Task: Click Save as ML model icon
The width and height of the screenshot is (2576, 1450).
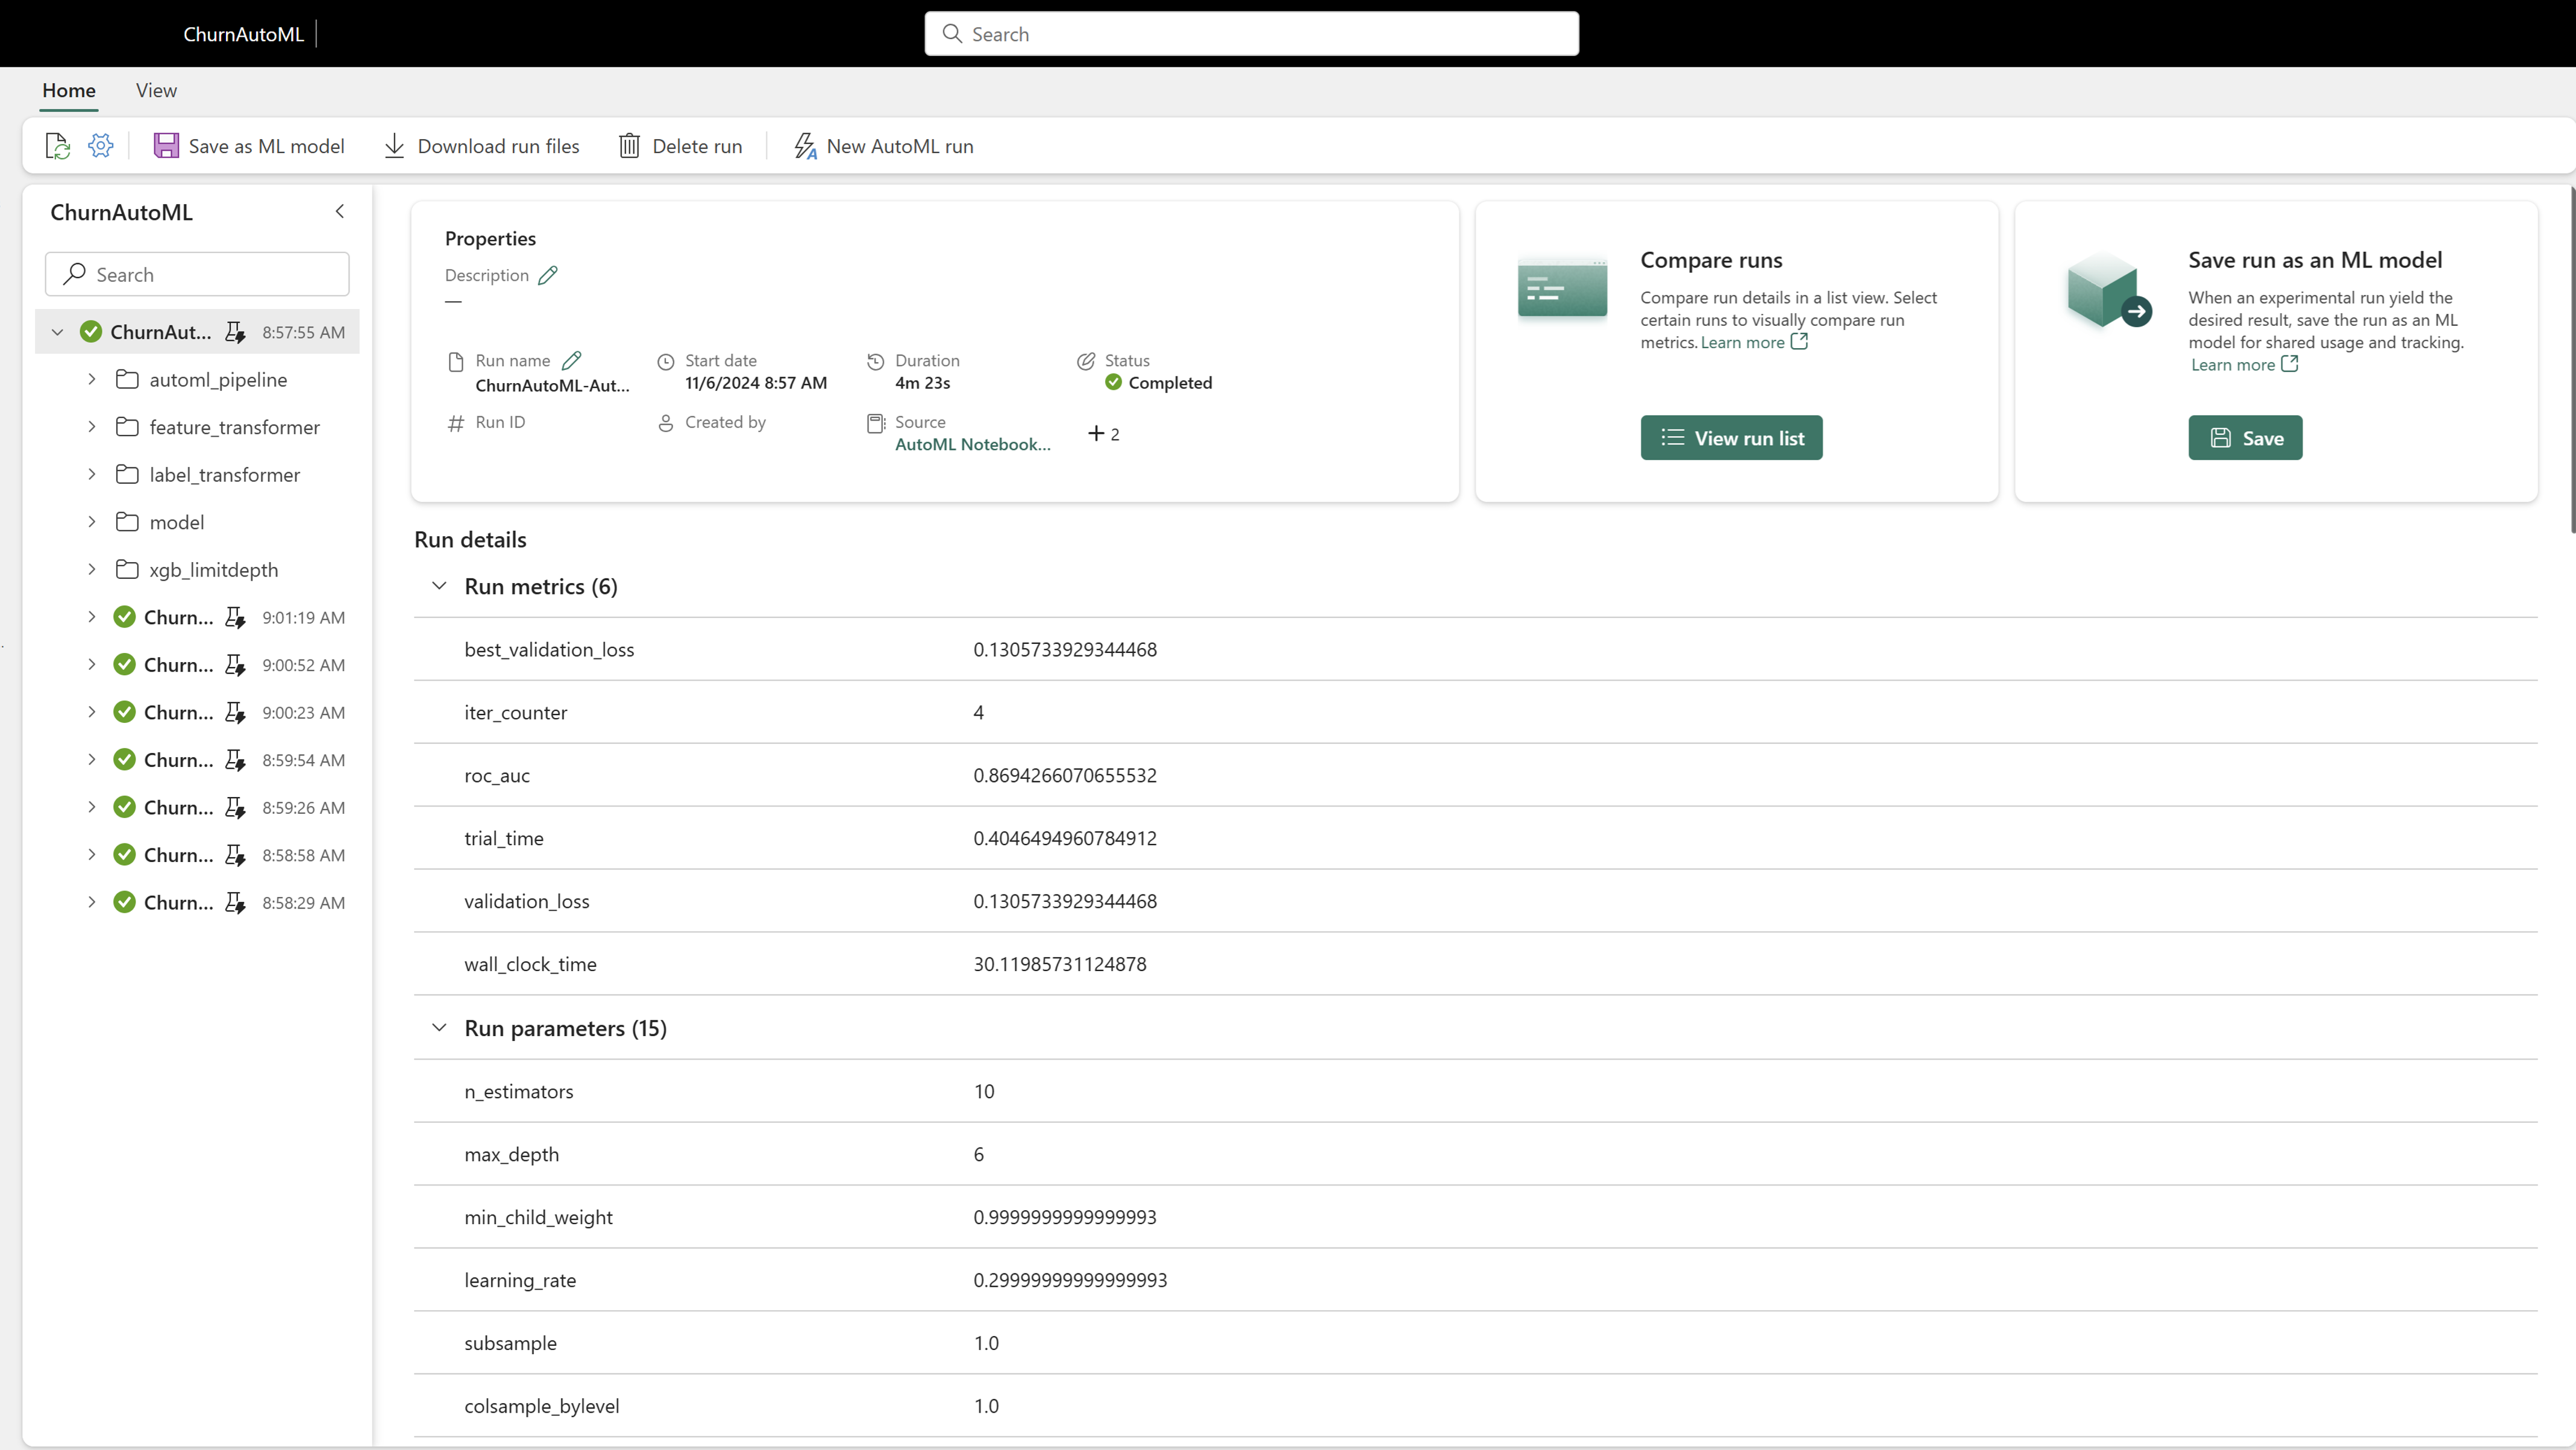Action: [x=166, y=146]
